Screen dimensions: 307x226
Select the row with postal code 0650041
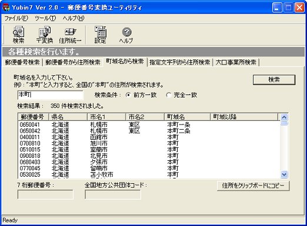(149, 124)
